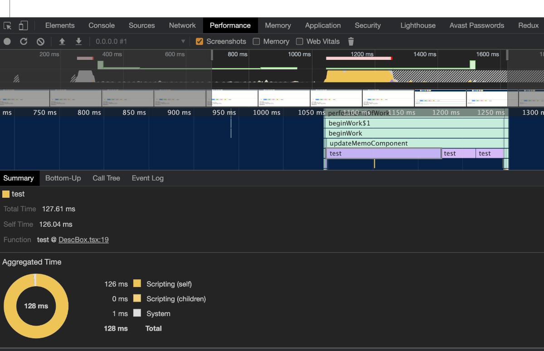This screenshot has width=544, height=351.
Task: Open the Lighthouse tab
Action: click(x=418, y=25)
